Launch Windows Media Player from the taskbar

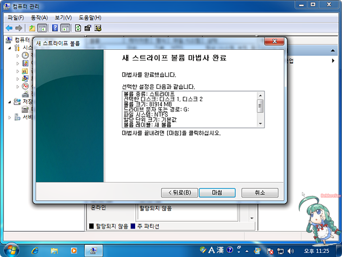[73, 250]
